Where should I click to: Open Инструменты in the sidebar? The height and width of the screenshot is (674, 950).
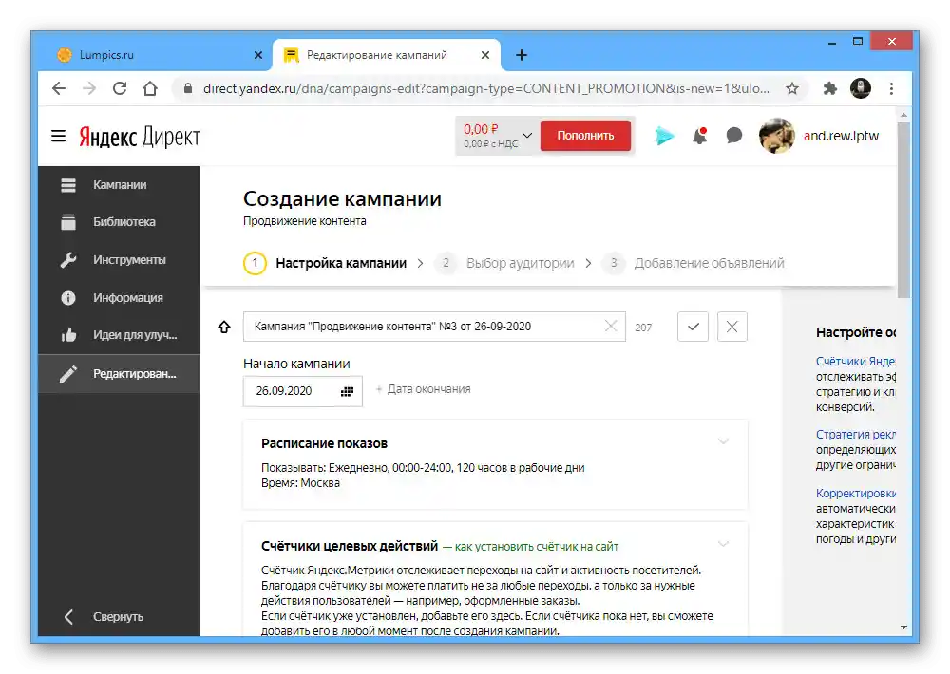pos(120,260)
